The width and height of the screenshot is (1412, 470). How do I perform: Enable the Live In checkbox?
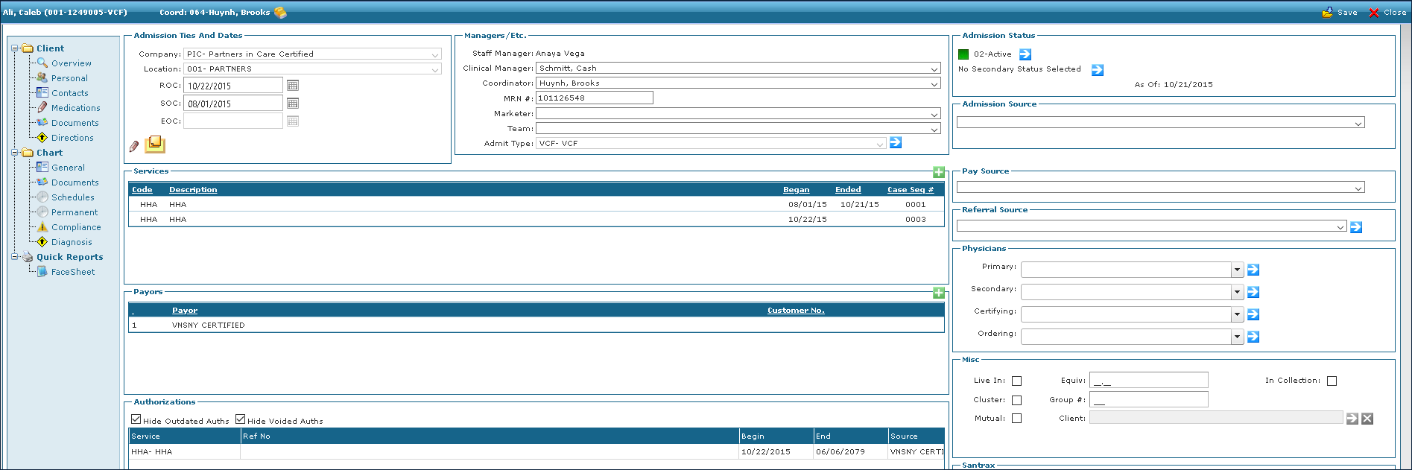point(1016,381)
